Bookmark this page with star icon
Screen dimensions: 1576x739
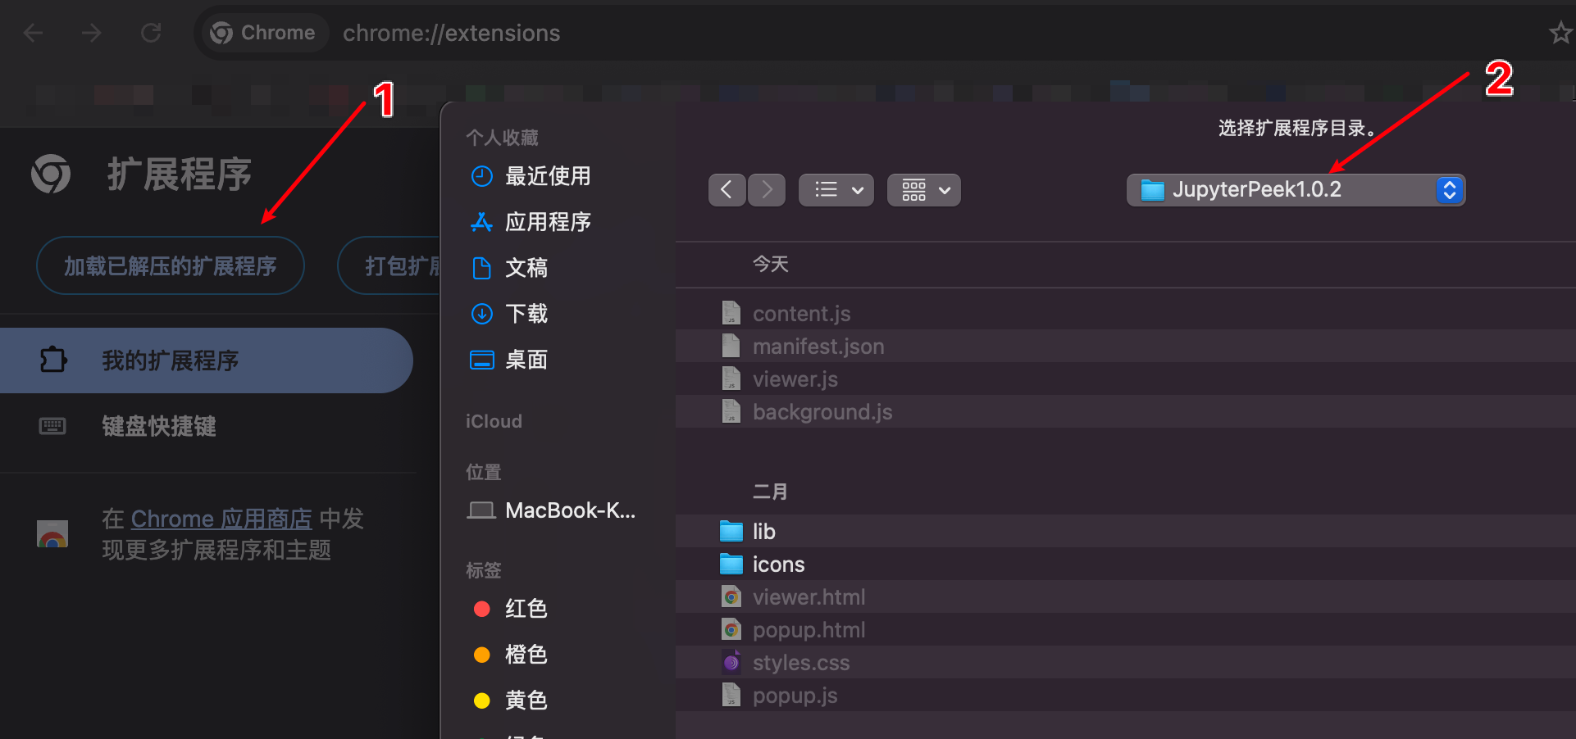[1560, 33]
